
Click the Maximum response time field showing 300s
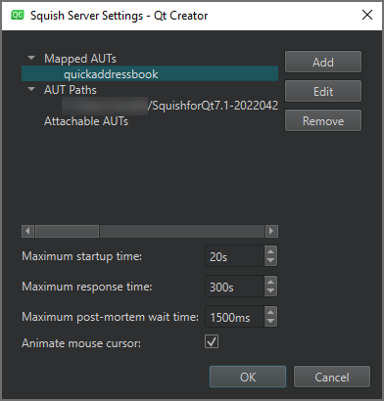click(235, 287)
